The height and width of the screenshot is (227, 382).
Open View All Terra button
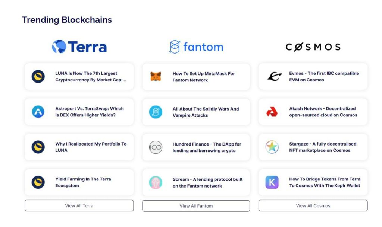pyautogui.click(x=79, y=206)
